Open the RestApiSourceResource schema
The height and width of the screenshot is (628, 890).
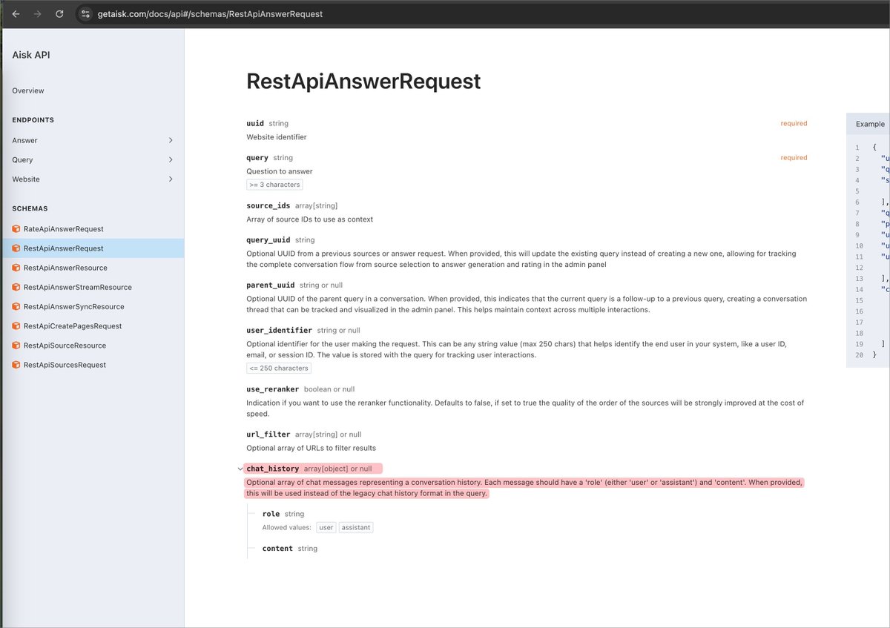point(92,346)
